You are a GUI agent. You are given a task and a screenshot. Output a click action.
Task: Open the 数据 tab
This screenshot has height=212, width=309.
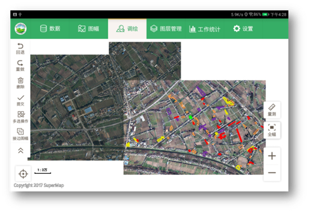tap(50, 29)
